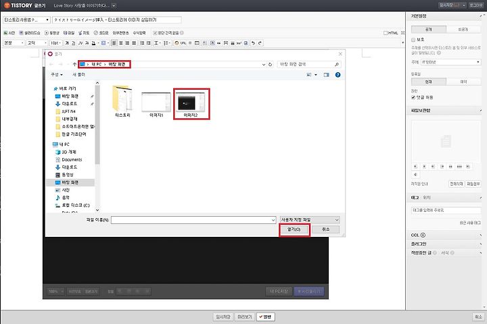Open the 10pt font size dropdown
487x324 pixels.
56,43
